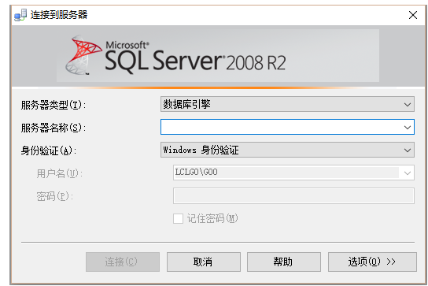The width and height of the screenshot is (428, 286).
Task: Open help with the 帮助 button
Action: pyautogui.click(x=284, y=262)
